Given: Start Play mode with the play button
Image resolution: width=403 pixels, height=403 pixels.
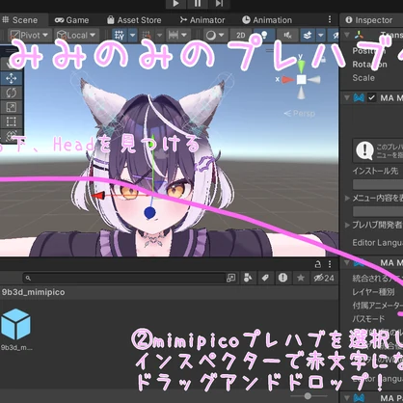Looking at the screenshot, I should click(x=175, y=4).
